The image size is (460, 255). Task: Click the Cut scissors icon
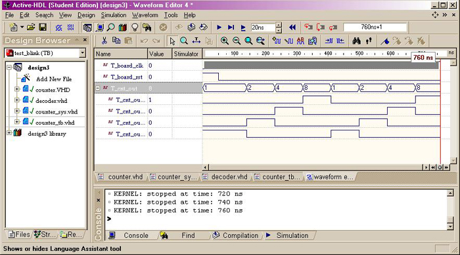click(104, 41)
